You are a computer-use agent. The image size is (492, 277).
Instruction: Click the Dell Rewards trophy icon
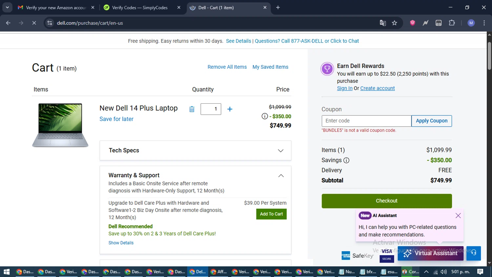(327, 69)
